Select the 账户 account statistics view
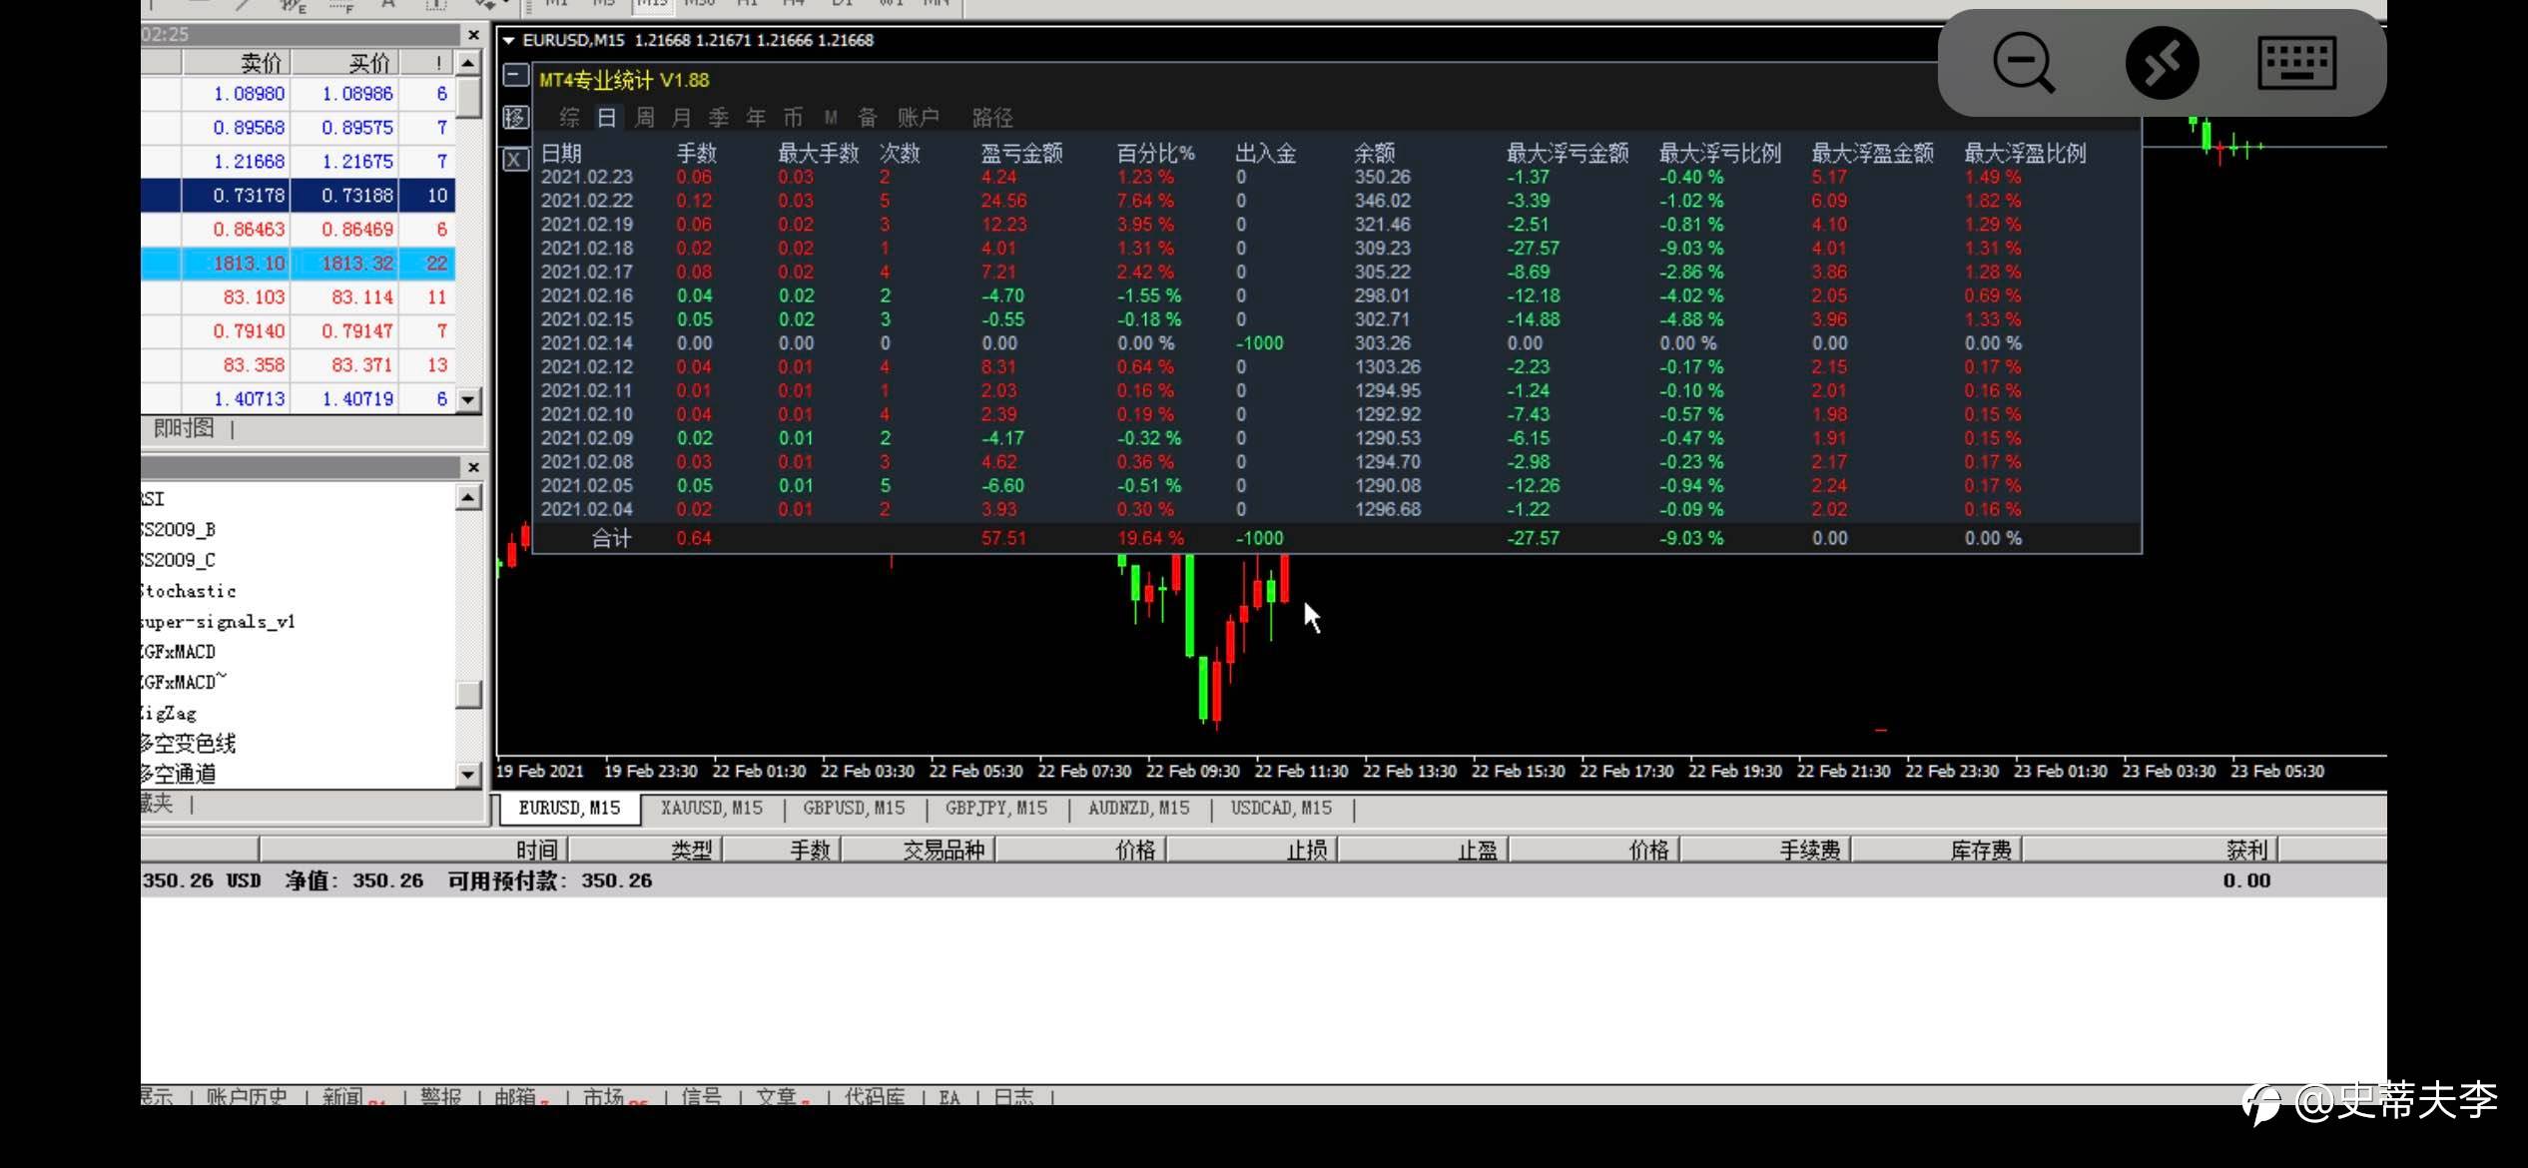Viewport: 2528px width, 1168px height. click(x=918, y=118)
